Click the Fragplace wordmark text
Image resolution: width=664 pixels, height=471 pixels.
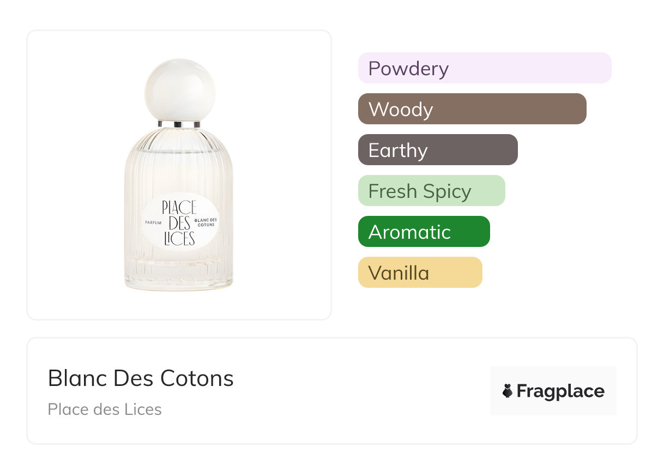(x=560, y=391)
